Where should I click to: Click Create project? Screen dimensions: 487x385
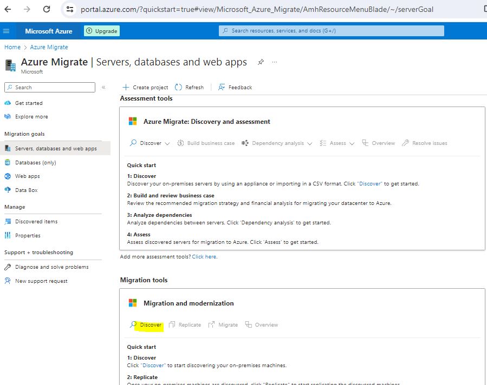pyautogui.click(x=145, y=87)
